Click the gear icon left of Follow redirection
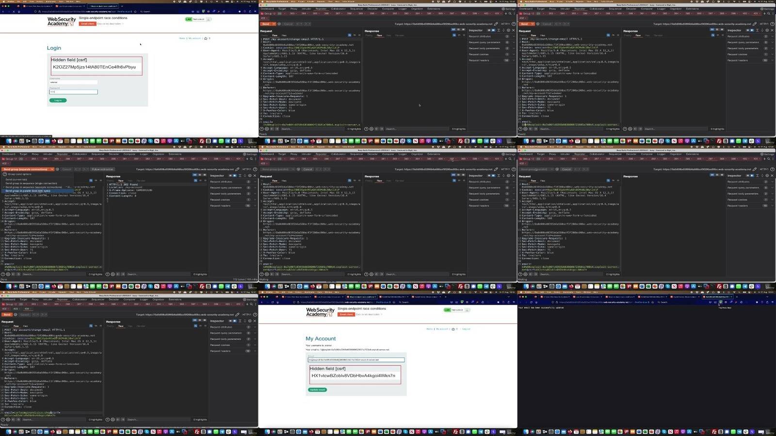 tap(57, 169)
